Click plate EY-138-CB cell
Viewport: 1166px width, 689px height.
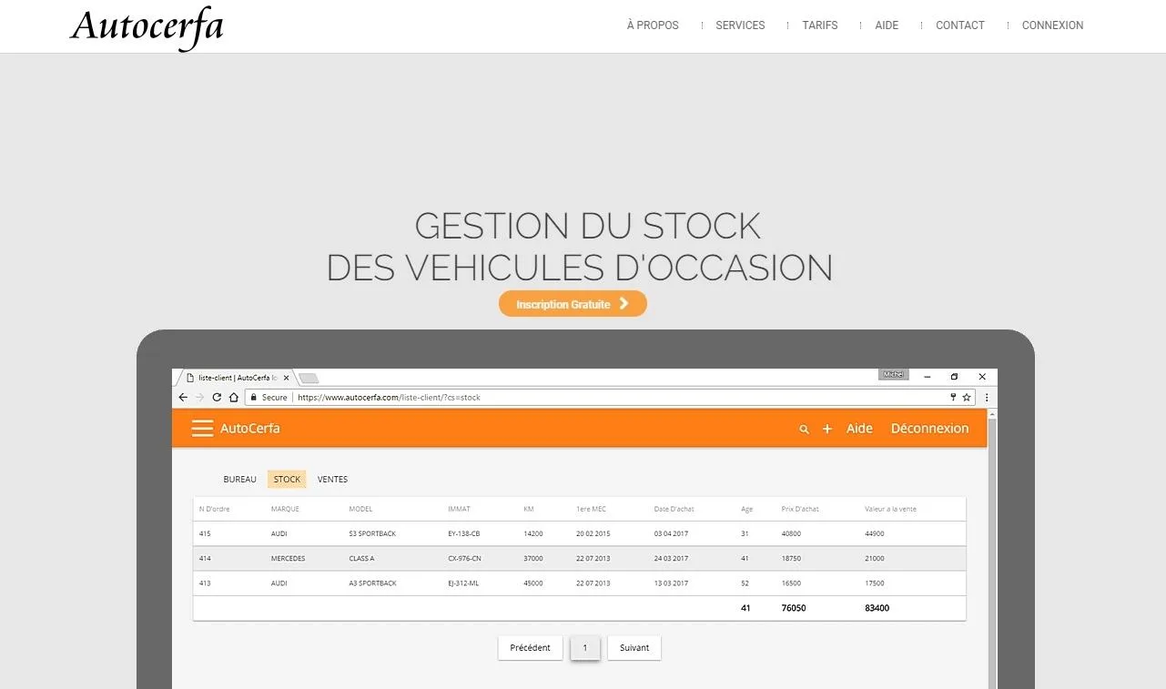pos(463,533)
